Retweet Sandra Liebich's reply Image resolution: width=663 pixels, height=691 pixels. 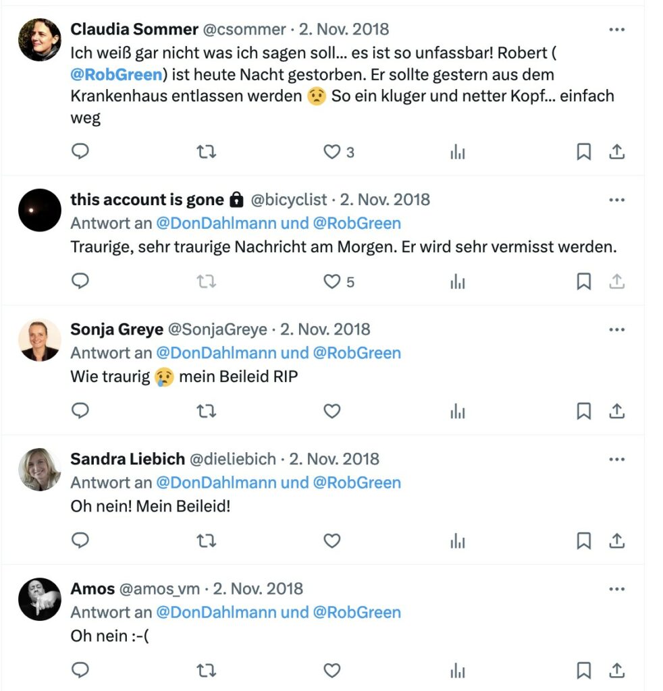[206, 541]
